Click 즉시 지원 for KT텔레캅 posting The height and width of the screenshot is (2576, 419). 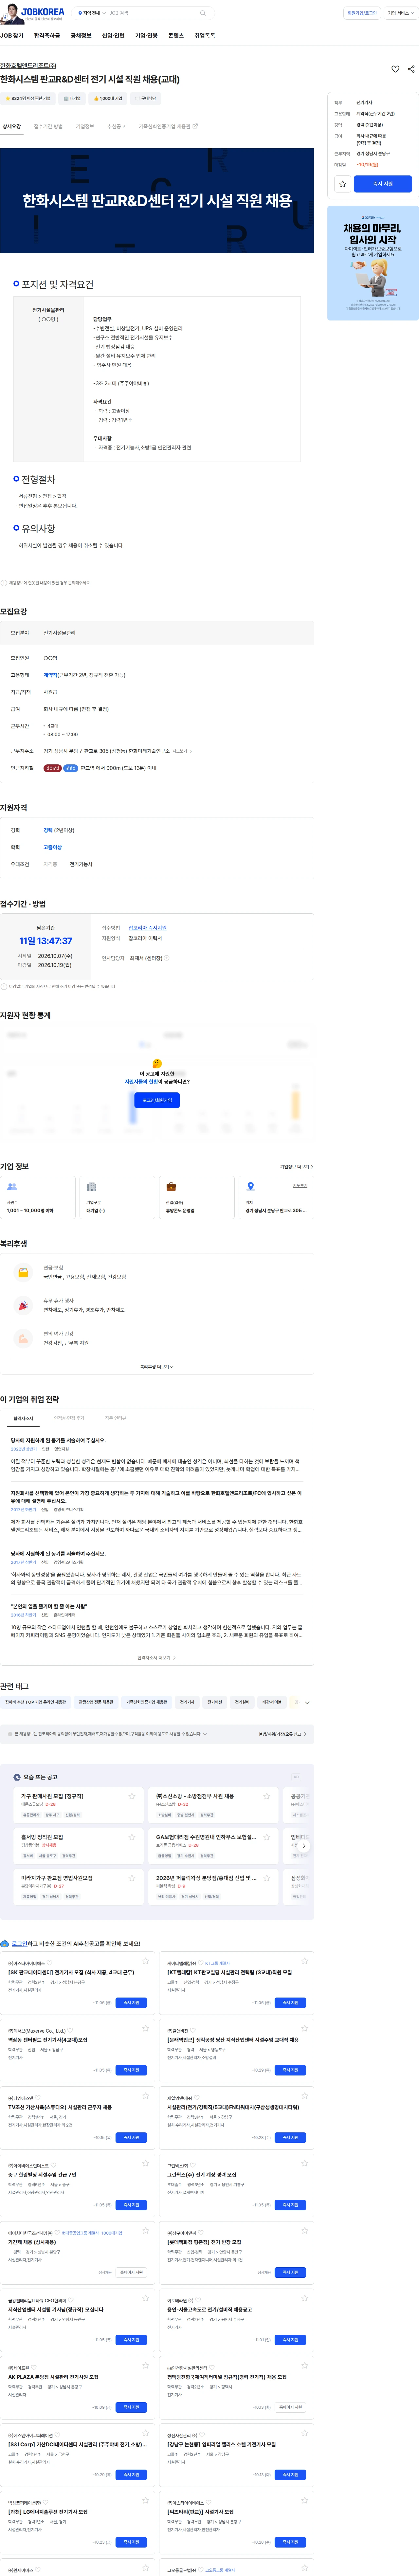[290, 2003]
